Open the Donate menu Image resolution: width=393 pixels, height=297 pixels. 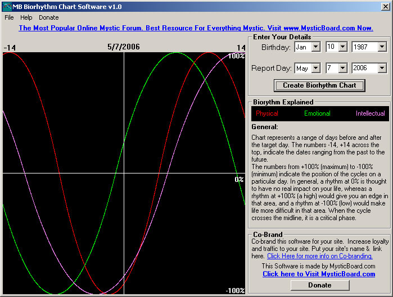coord(48,17)
